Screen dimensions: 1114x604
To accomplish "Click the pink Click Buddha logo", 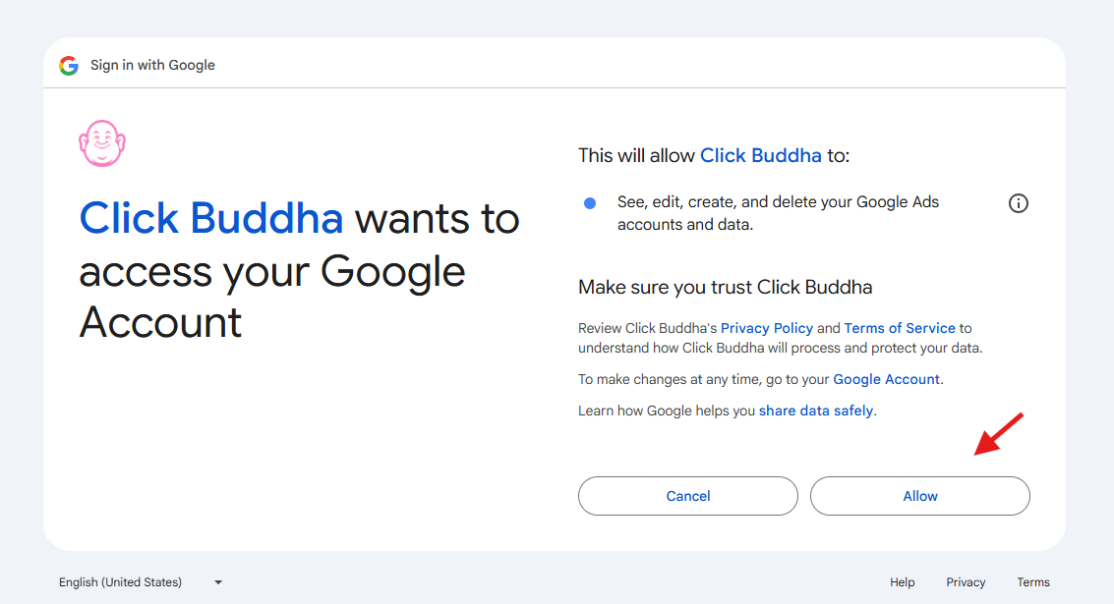I will 102,143.
